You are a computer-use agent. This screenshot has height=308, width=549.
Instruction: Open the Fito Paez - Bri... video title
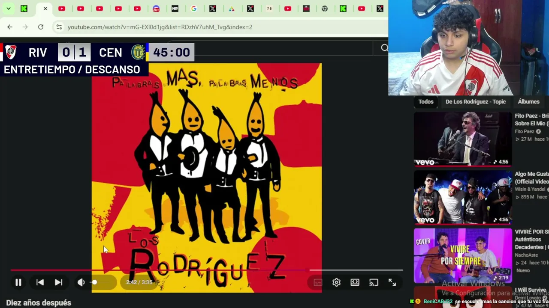coord(532,120)
